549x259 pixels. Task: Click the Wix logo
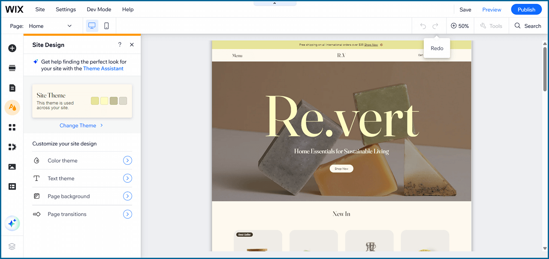(x=14, y=9)
